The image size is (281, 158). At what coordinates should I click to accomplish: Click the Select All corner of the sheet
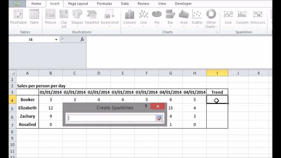click(x=13, y=73)
